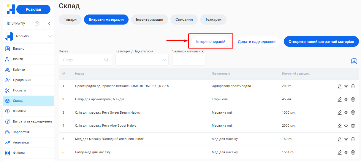
Task: Focus the Назва search field
Action: pos(85,60)
